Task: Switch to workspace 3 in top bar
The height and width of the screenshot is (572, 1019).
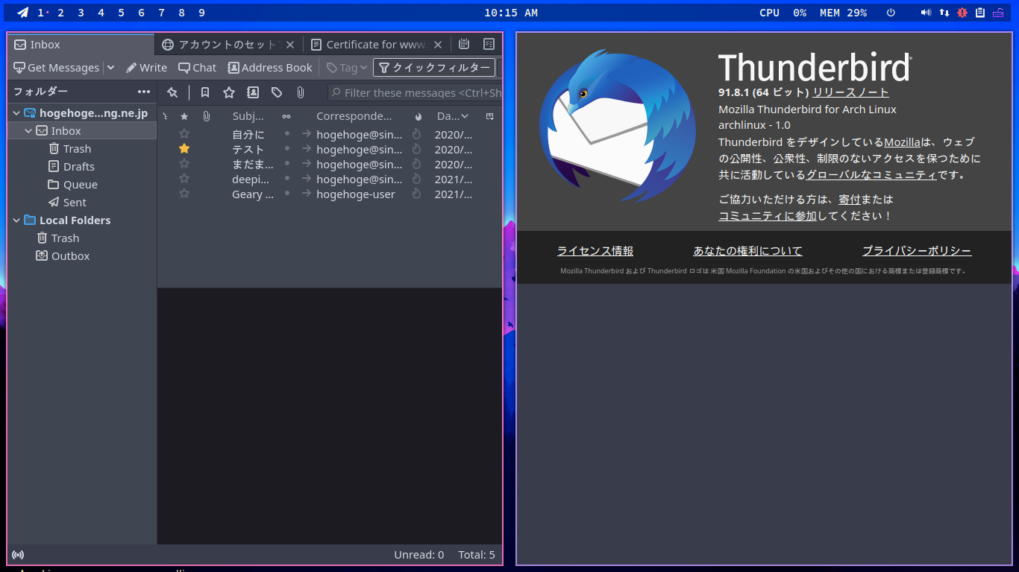Action: tap(81, 13)
